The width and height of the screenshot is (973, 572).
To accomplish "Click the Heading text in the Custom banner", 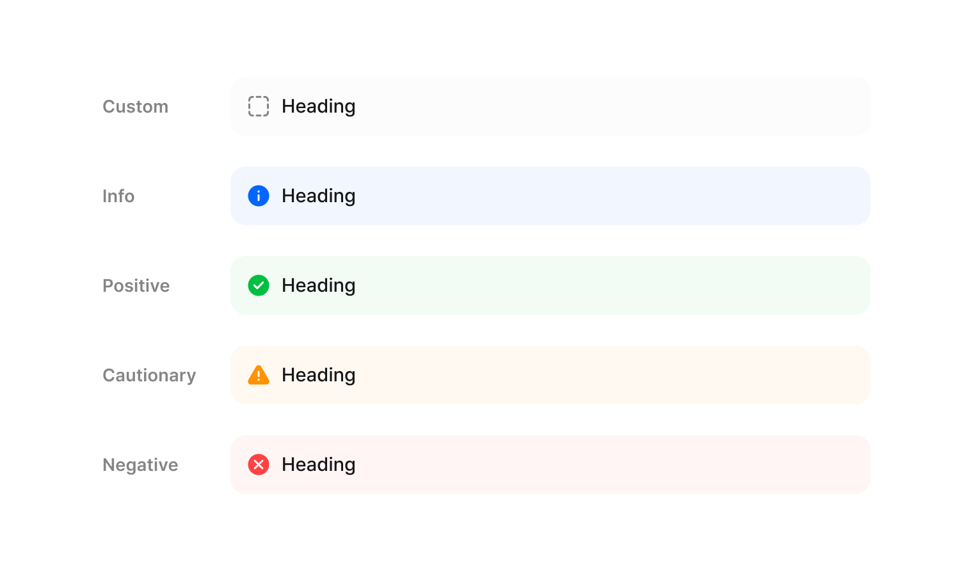I will coord(318,106).
